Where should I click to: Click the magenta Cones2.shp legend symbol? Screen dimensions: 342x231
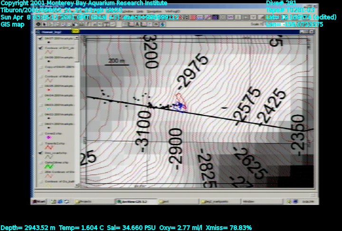coord(47,137)
